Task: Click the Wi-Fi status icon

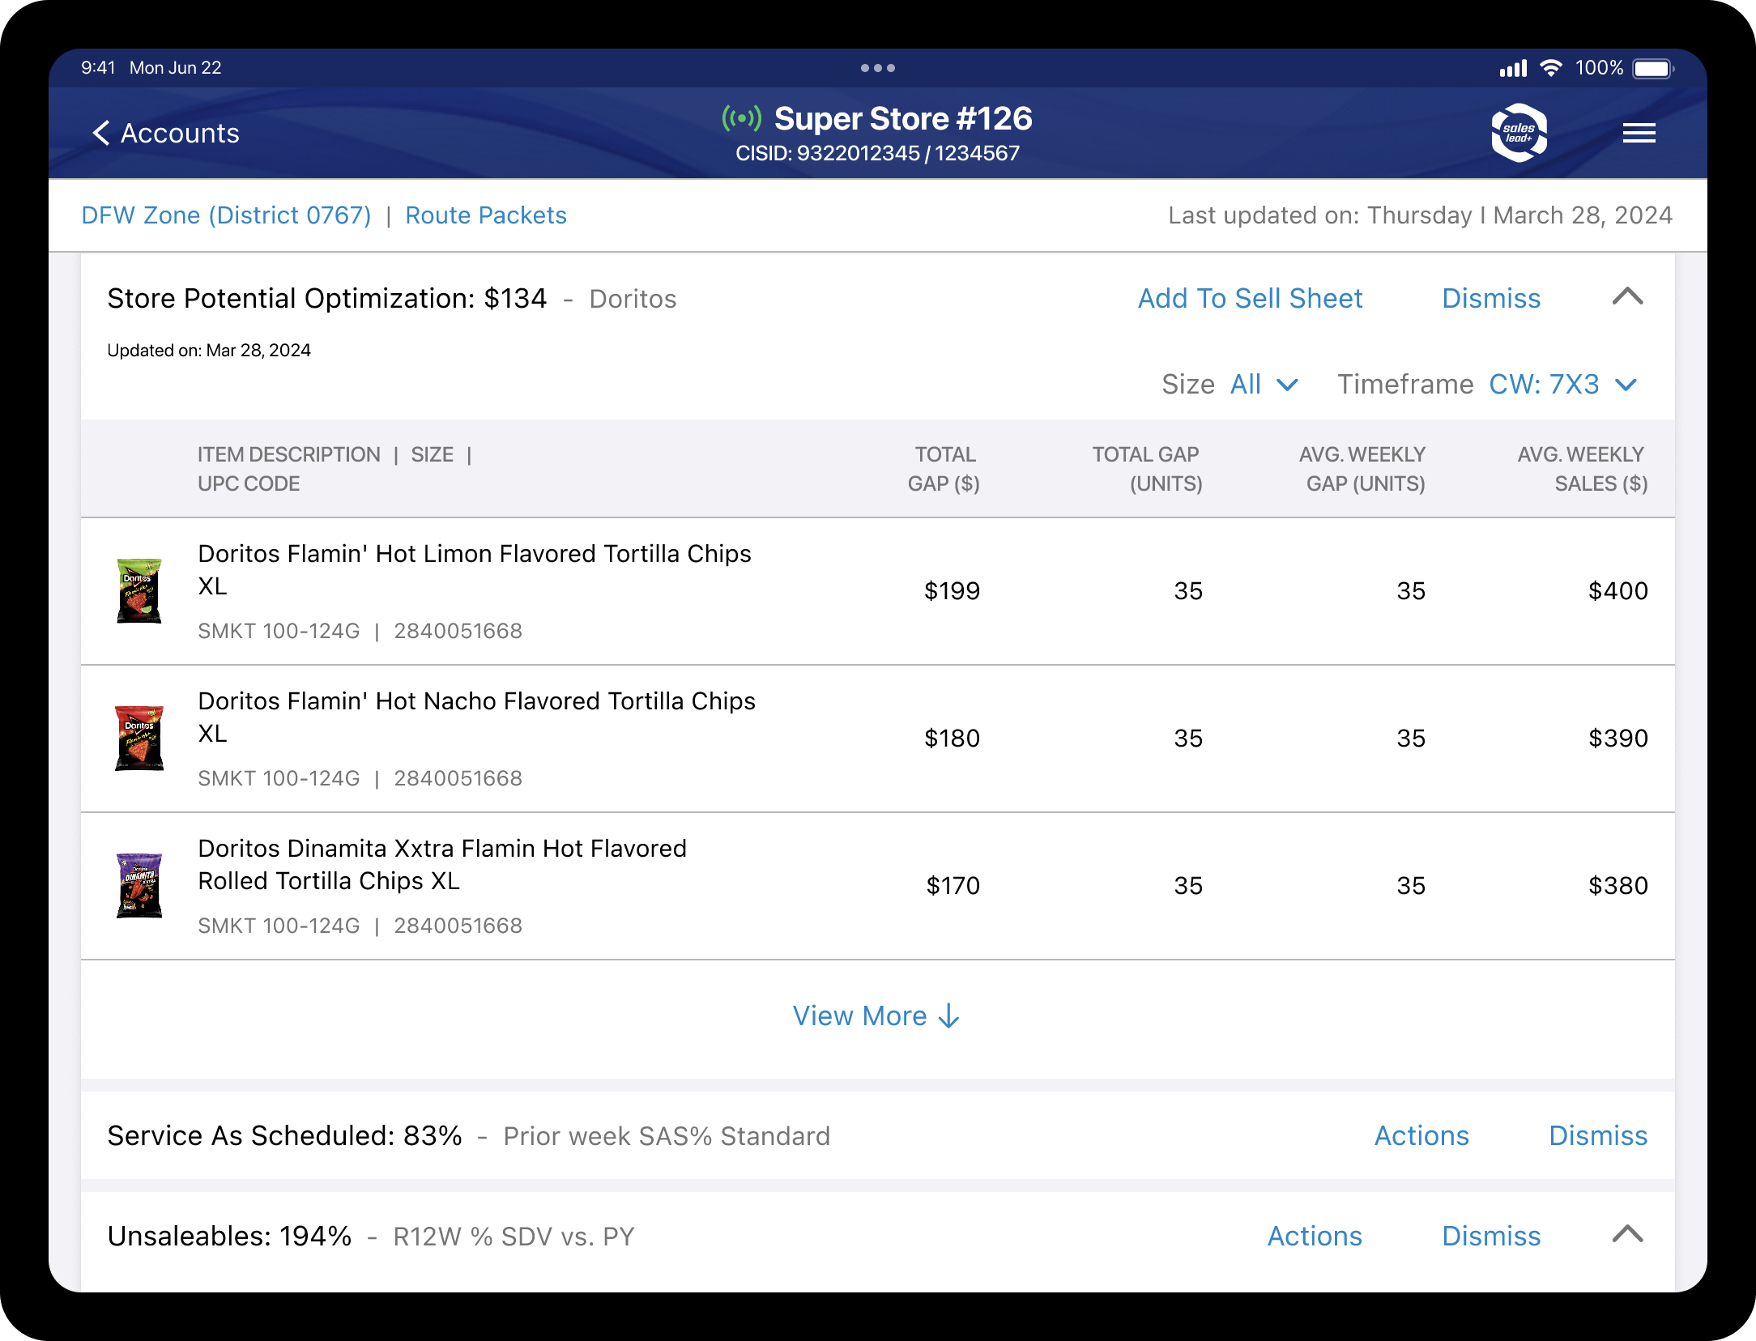Action: (x=1550, y=68)
